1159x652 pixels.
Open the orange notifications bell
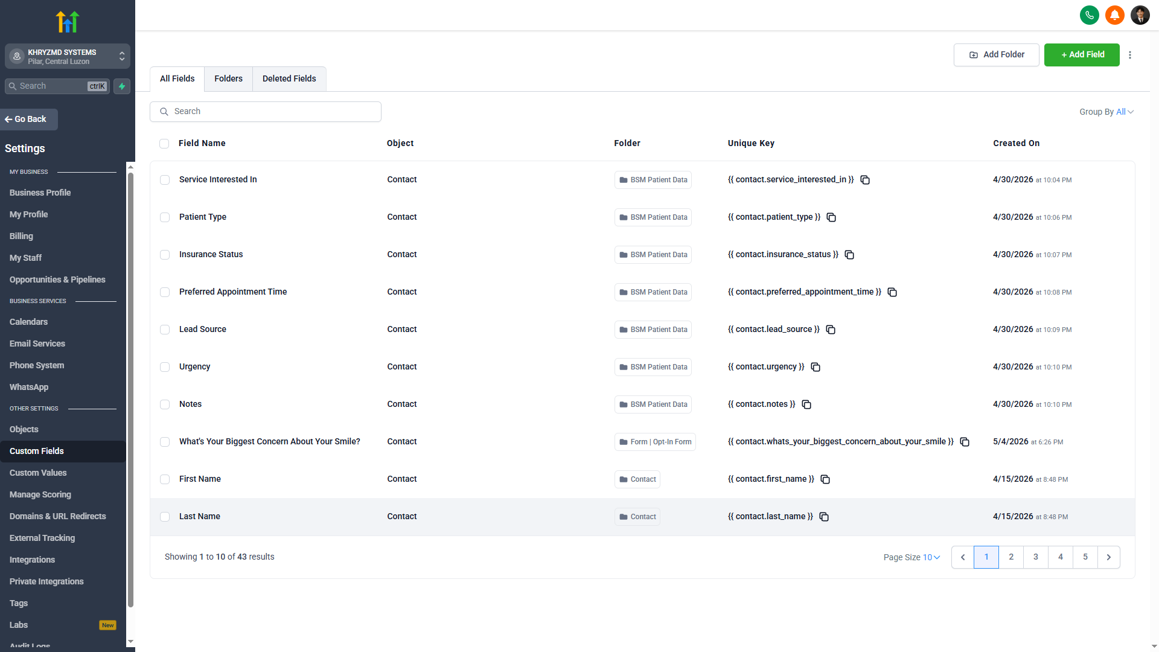tap(1115, 15)
